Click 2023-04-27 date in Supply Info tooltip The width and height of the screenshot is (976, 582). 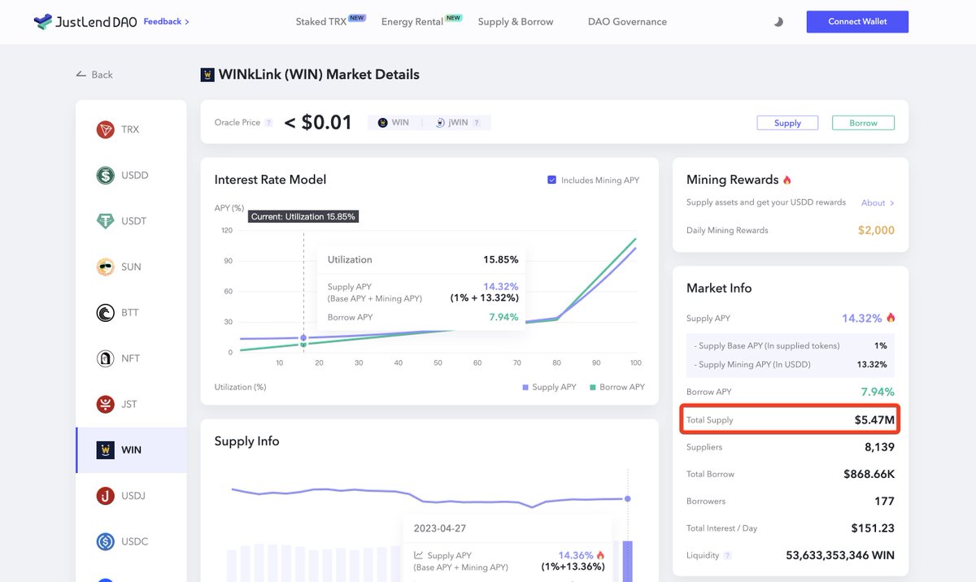[x=440, y=528]
